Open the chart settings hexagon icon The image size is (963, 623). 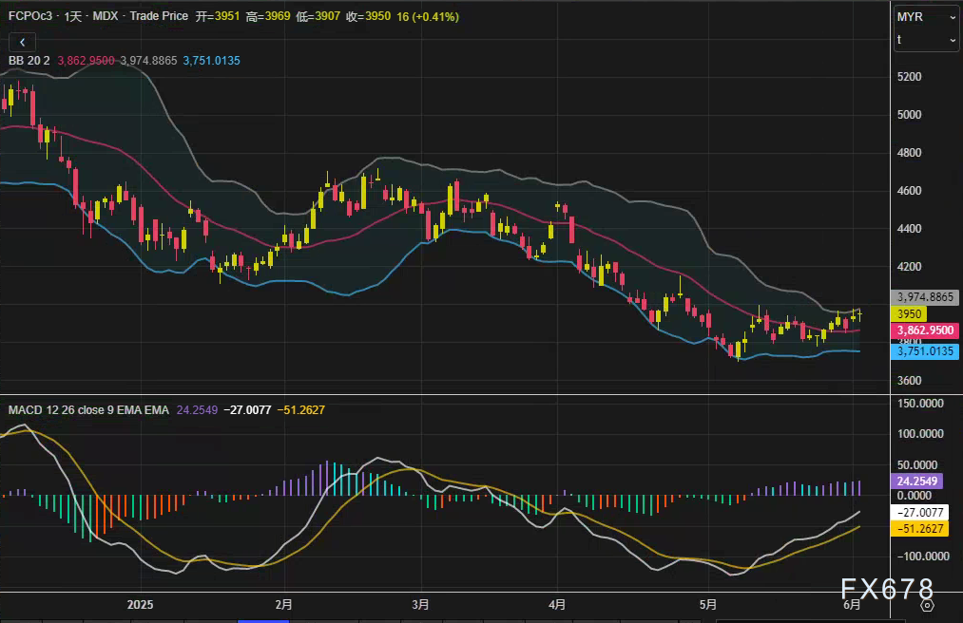pos(927,604)
